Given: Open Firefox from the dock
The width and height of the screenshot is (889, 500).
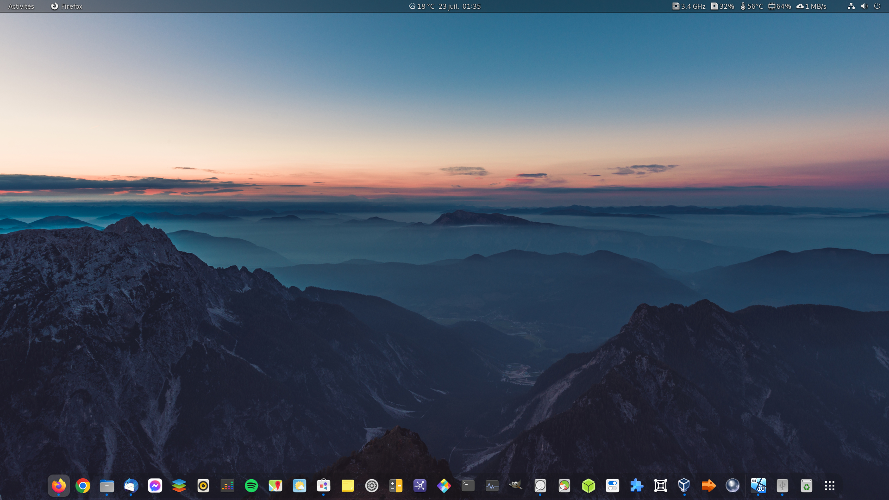Looking at the screenshot, I should pyautogui.click(x=59, y=486).
